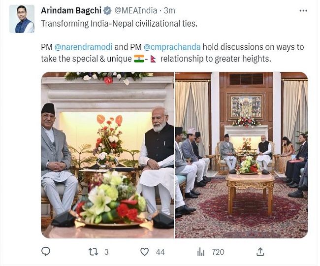
Task: Click the reply speech bubble icon
Action: point(46,252)
